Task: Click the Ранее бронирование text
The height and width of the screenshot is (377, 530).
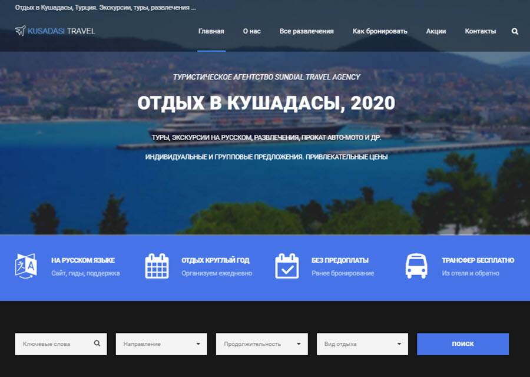Action: coord(343,273)
